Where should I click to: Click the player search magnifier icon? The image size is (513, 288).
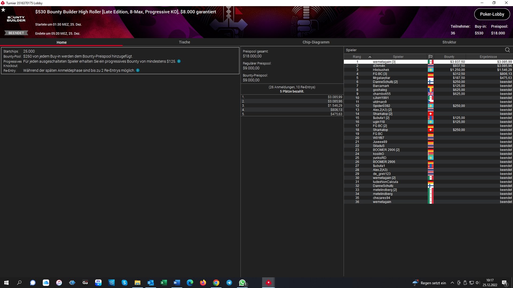pyautogui.click(x=507, y=50)
